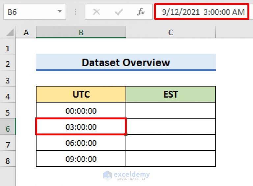
Task: Click the formula bar three-dot handle
Action: pos(75,12)
